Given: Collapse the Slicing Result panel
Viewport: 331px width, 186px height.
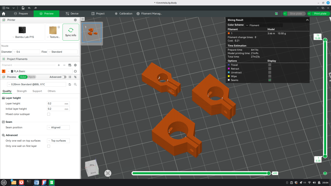Looking at the screenshot, I should [307, 20].
